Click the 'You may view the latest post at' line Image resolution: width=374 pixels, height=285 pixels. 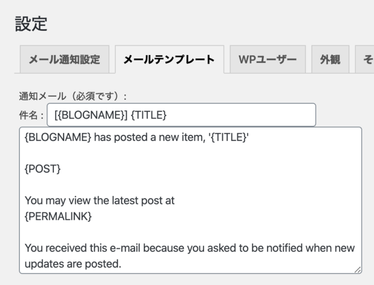click(99, 201)
